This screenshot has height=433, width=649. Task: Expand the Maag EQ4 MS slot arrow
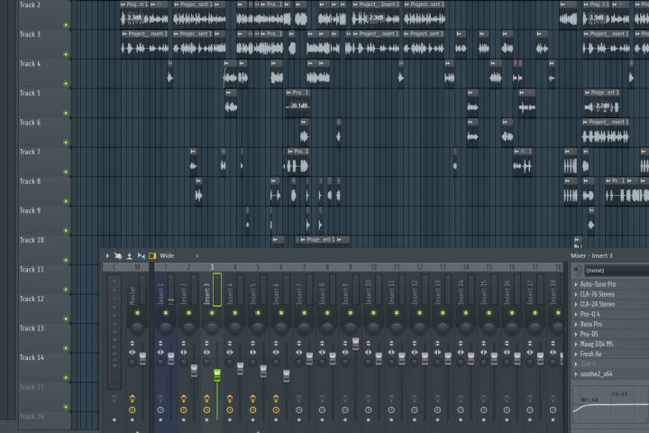[576, 344]
